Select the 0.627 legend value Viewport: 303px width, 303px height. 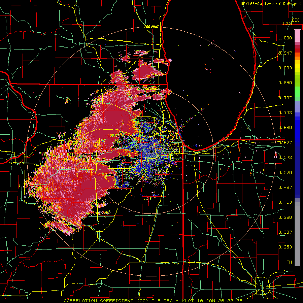(285, 143)
